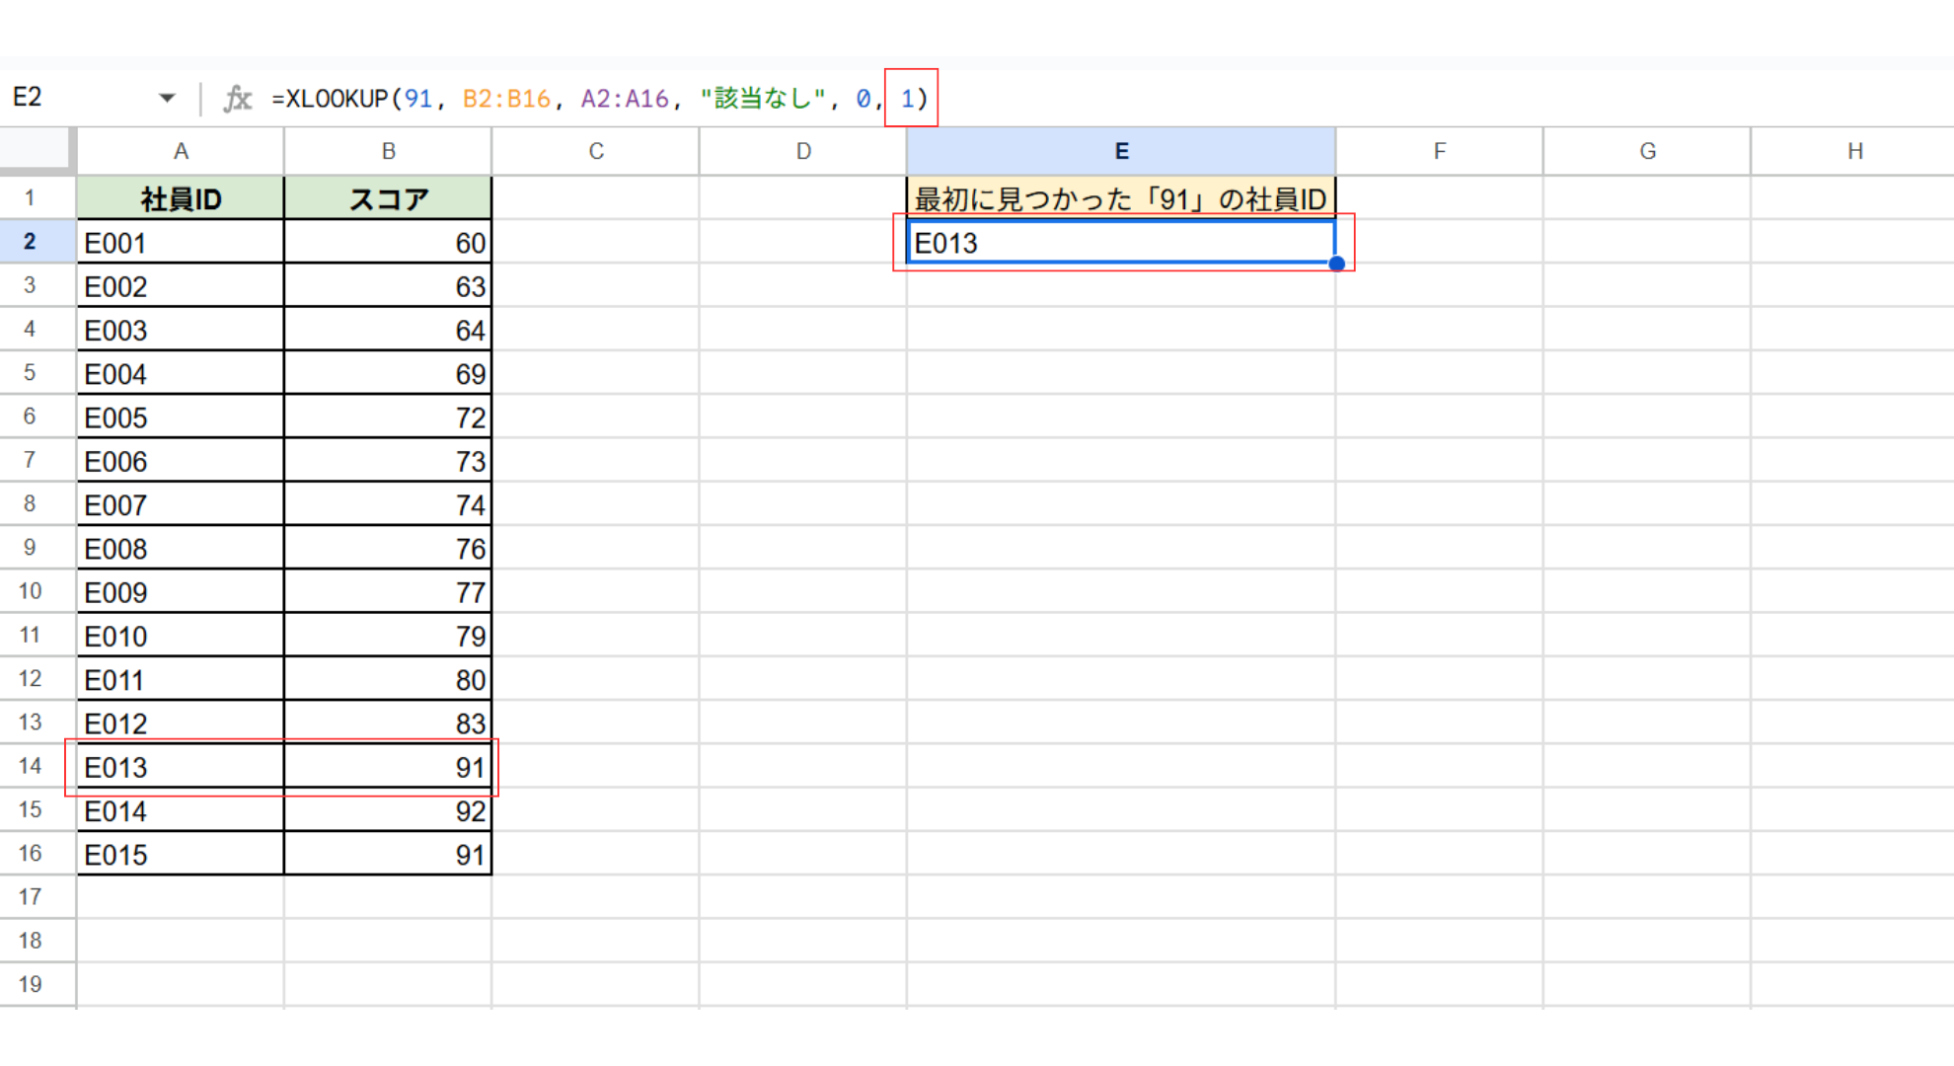Viewport: 1954px width, 1066px height.
Task: Select cell A14 containing E013
Action: [181, 767]
